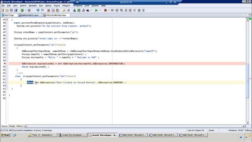The image size is (252, 142).
Task: Click the red Cut scissors icon
Action: (48, 10)
